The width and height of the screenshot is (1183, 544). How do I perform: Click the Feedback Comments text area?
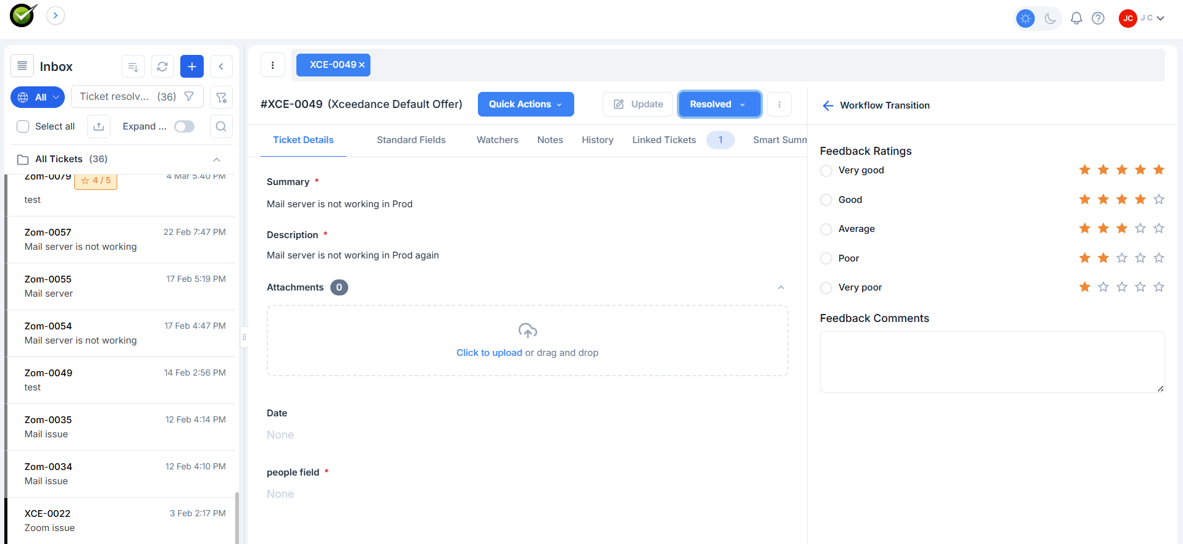[x=992, y=362]
